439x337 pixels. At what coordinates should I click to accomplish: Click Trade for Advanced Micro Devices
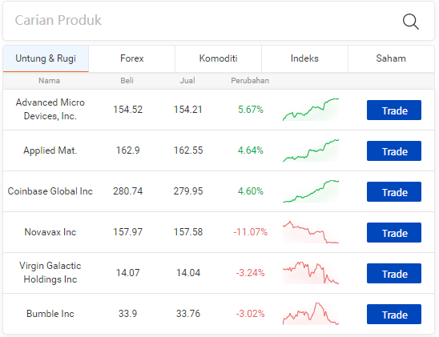(394, 110)
